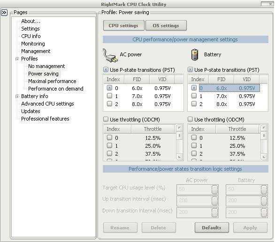275x242 pixels.
Task: Select the Maximal performance profile
Action: pos(52,81)
